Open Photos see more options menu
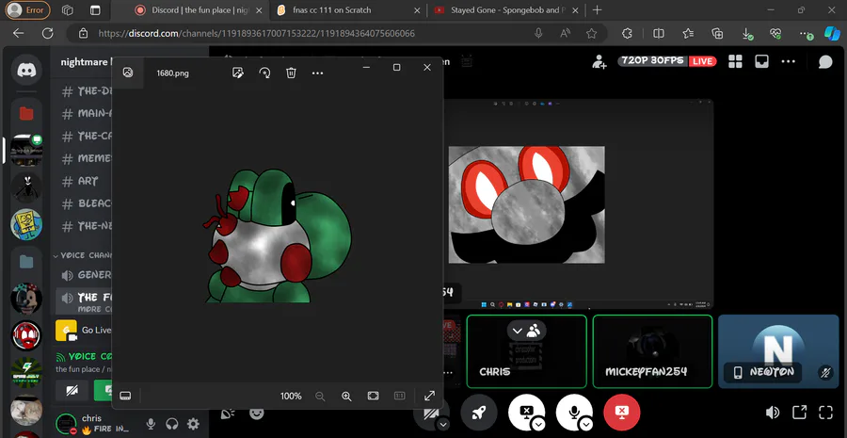847x438 pixels. tap(318, 73)
